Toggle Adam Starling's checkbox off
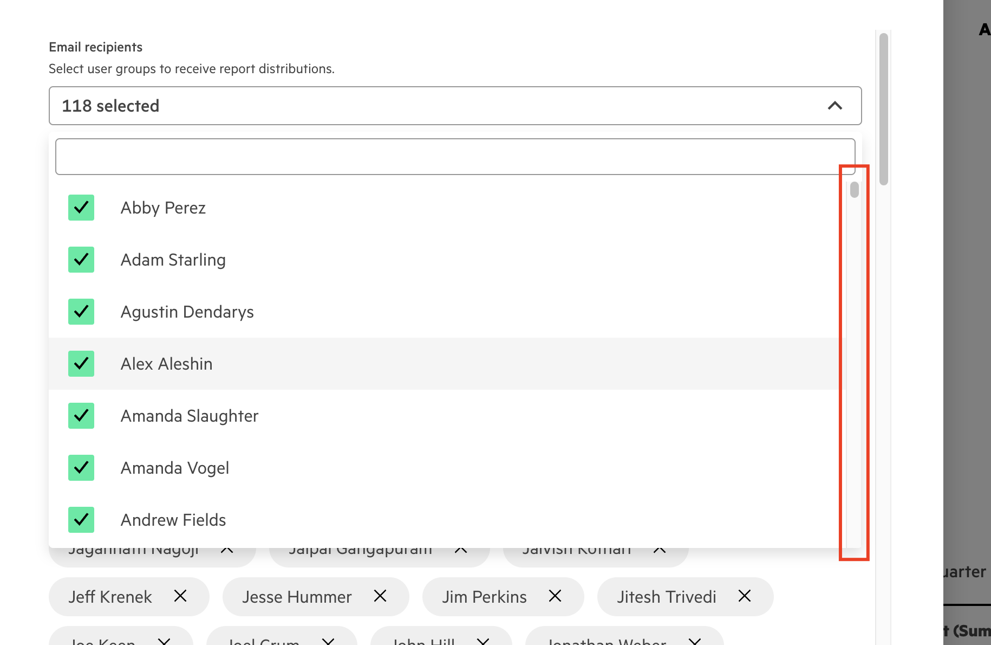The height and width of the screenshot is (645, 991). [81, 260]
